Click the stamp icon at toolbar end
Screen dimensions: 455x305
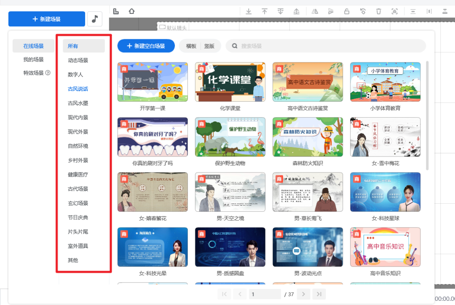444,12
